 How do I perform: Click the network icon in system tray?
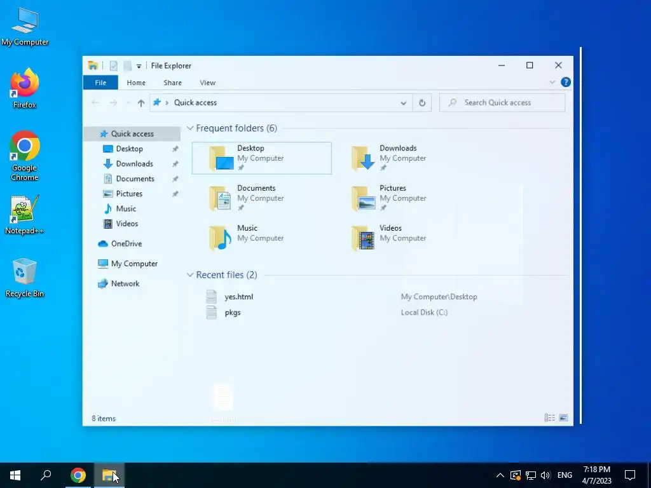pos(530,475)
